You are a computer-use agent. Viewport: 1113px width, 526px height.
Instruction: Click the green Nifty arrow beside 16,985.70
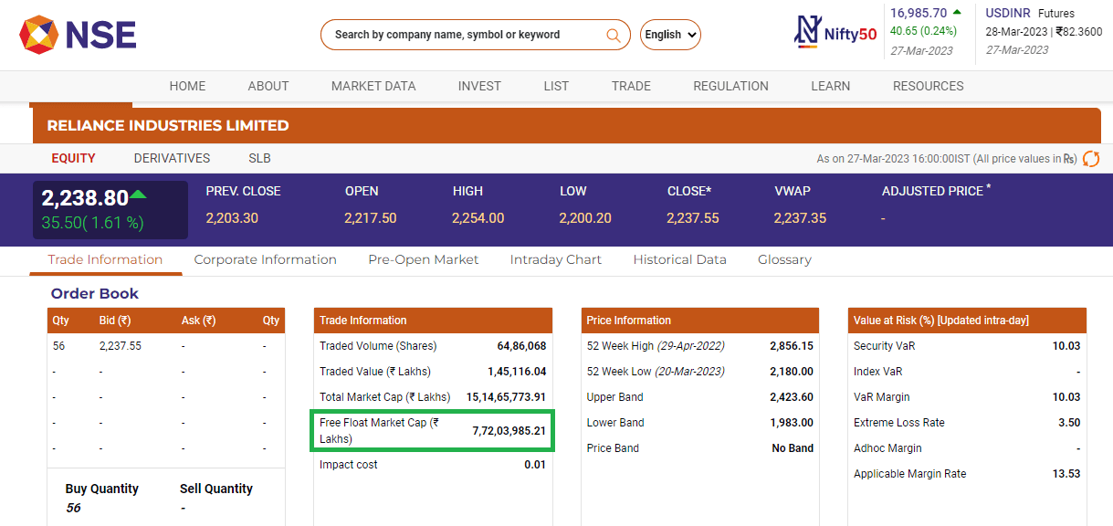pos(957,12)
